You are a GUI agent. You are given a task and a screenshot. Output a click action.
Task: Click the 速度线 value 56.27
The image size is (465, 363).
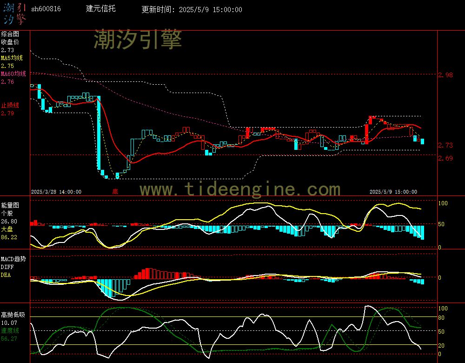pos(9,338)
